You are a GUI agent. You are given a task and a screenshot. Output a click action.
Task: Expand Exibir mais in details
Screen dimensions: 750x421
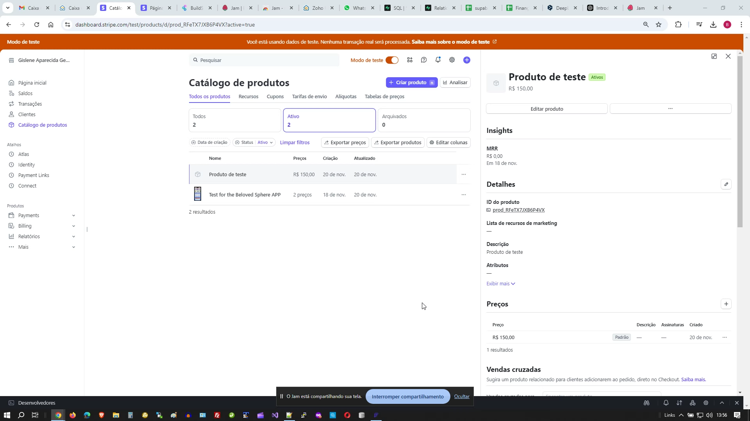tap(501, 284)
